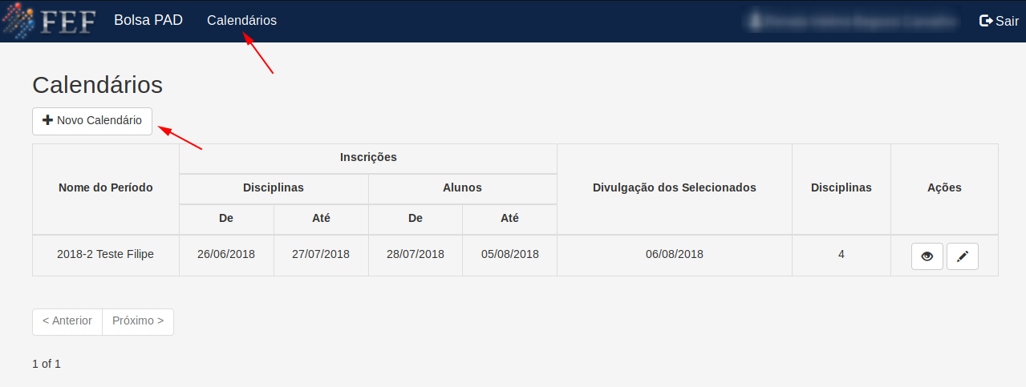Click the Novo Calendário button
The width and height of the screenshot is (1026, 387).
coord(92,121)
